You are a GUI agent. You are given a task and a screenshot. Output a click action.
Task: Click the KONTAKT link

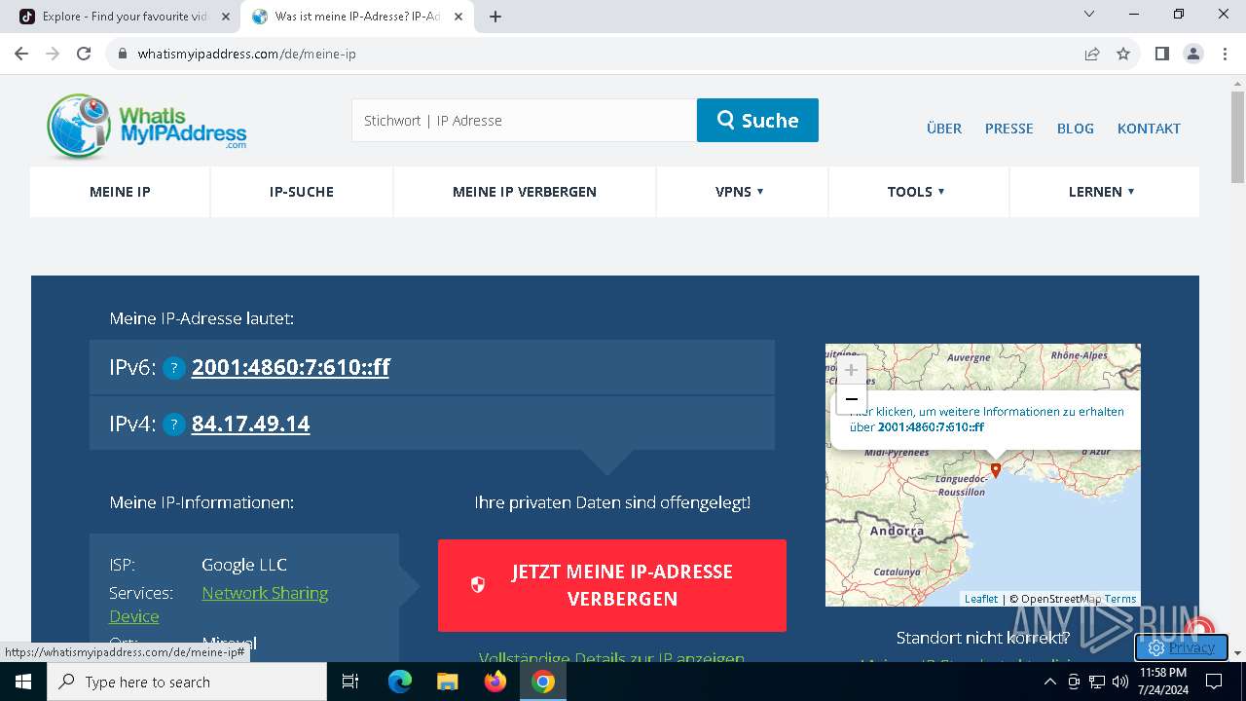1149,129
